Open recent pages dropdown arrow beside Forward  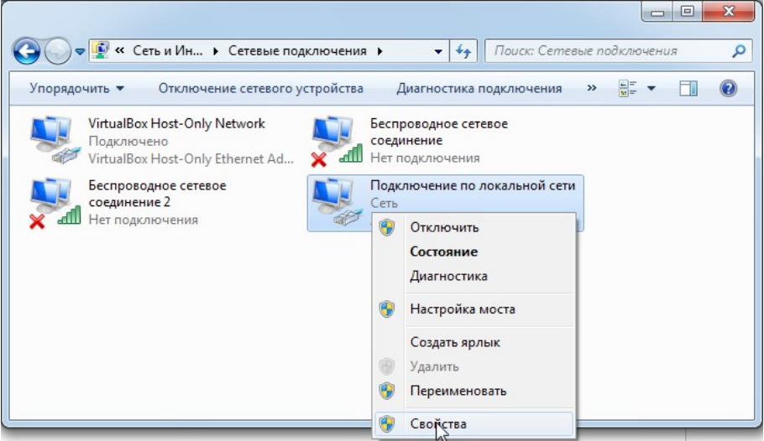pos(81,51)
